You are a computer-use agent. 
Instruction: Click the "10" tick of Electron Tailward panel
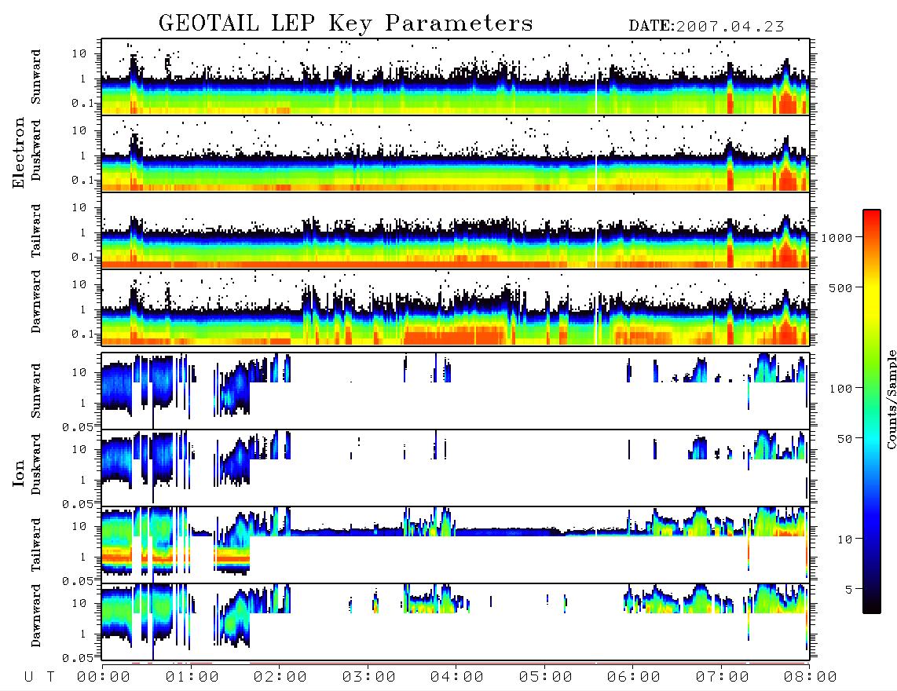click(79, 207)
